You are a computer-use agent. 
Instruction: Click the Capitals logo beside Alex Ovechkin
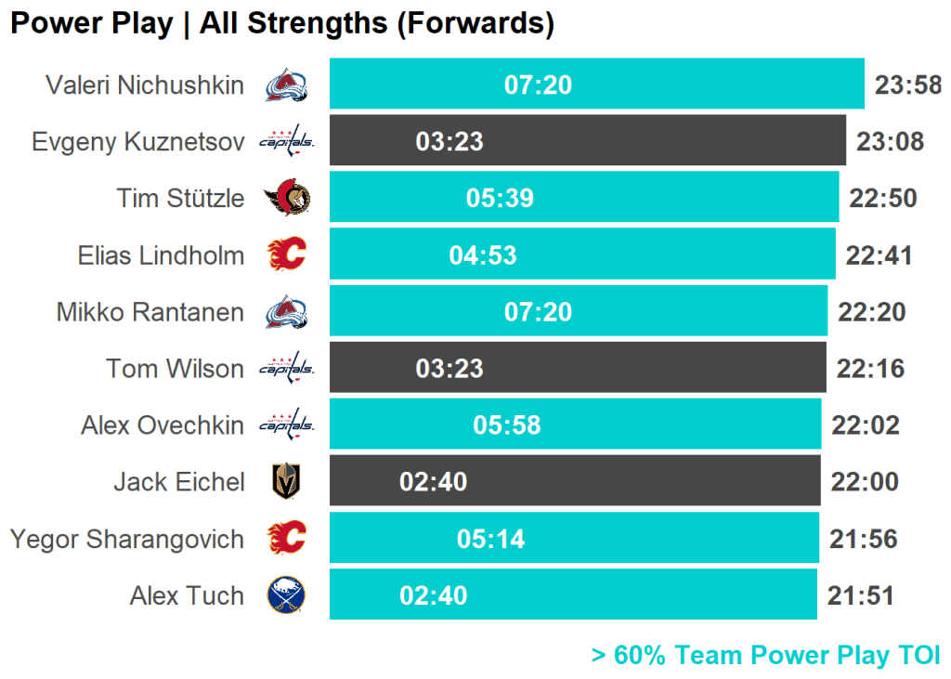[286, 425]
